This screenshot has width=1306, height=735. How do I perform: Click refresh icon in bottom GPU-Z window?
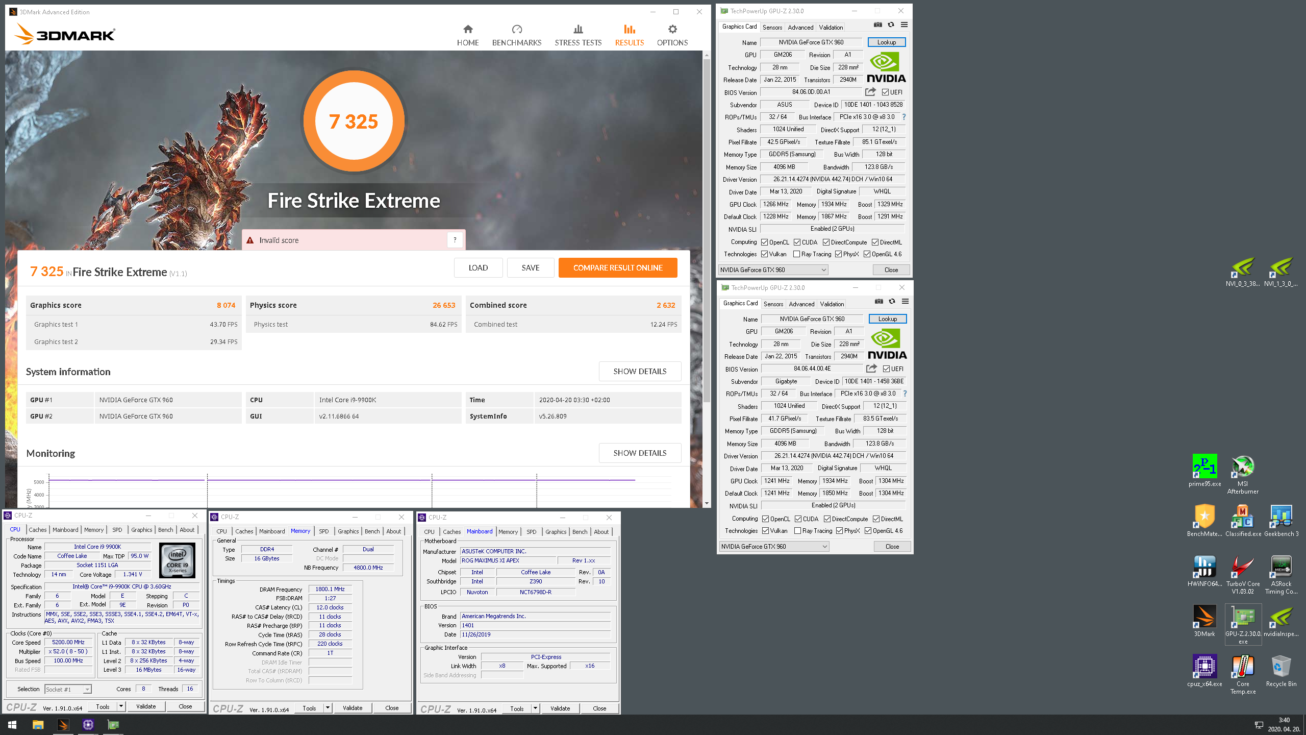892,301
